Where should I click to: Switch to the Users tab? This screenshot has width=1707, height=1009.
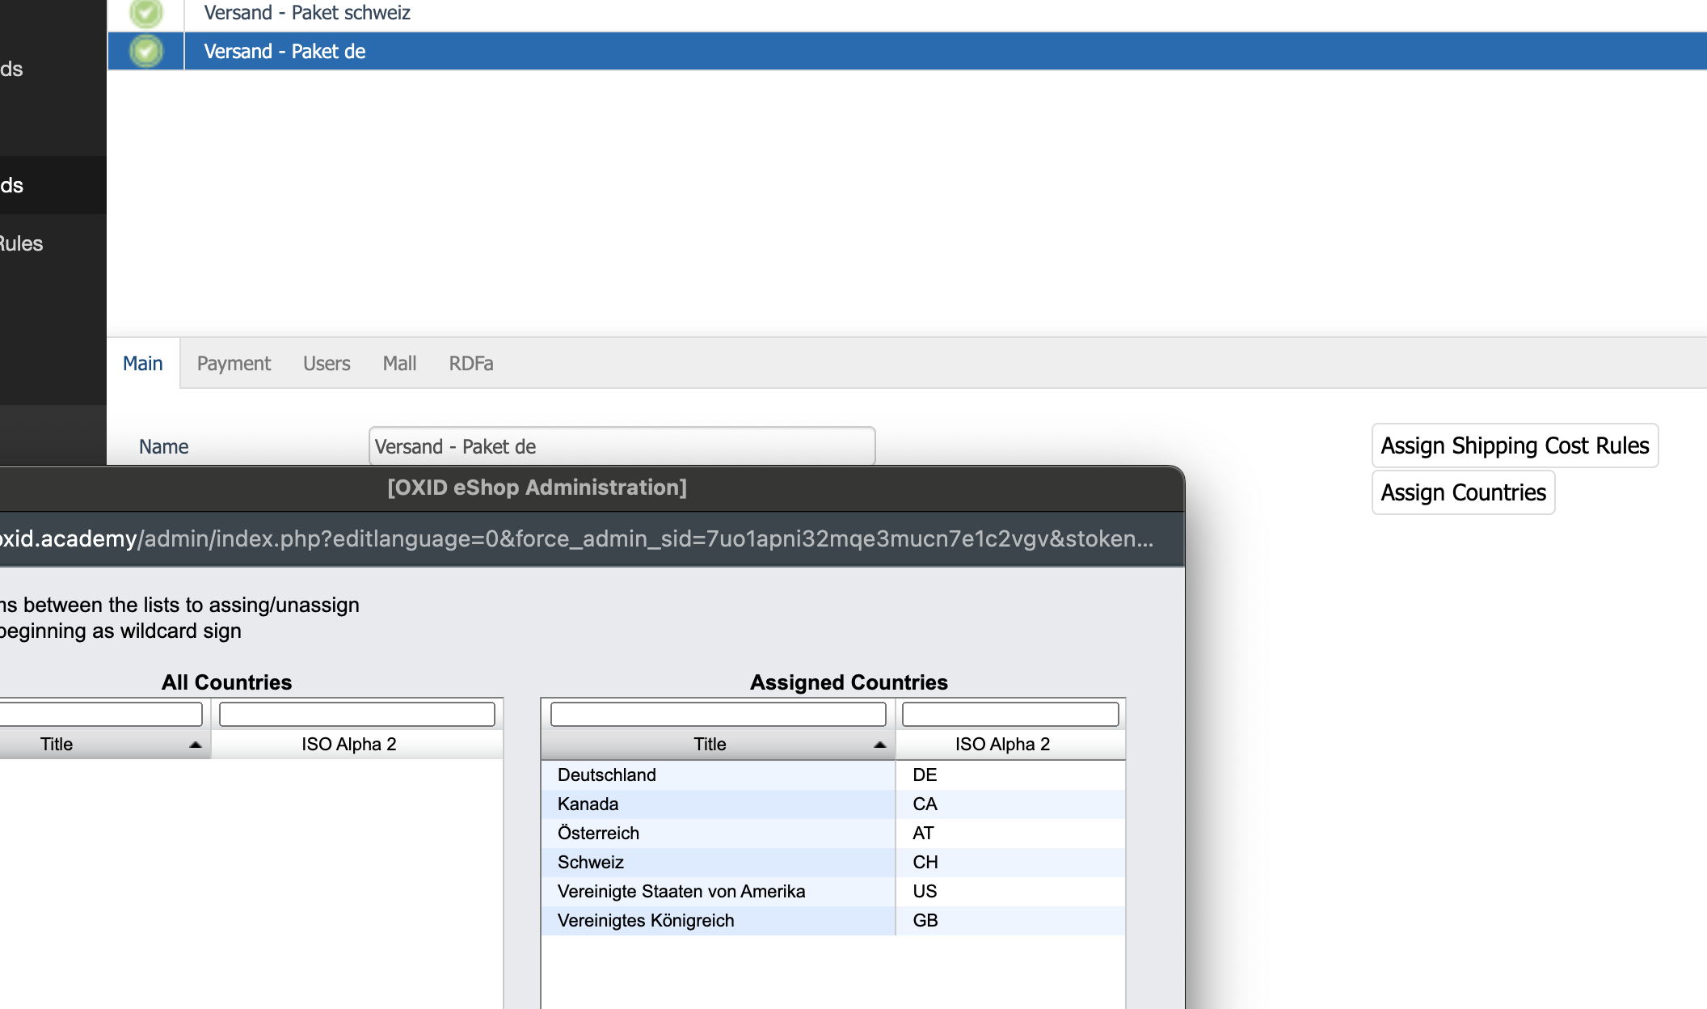pos(327,364)
